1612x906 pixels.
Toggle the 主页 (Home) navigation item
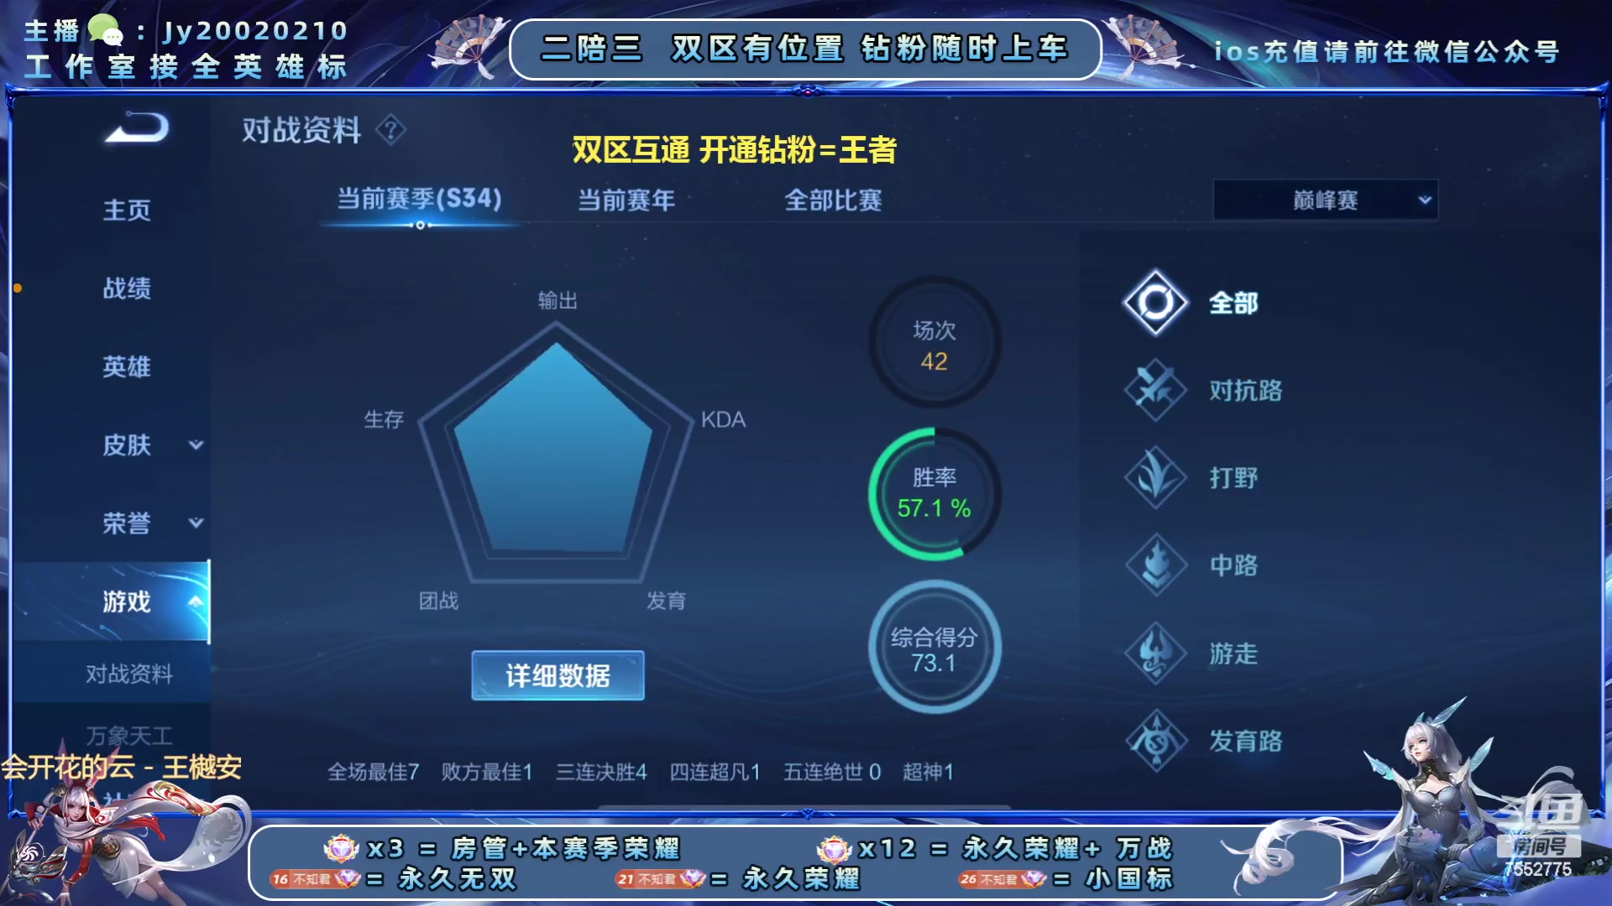[128, 211]
